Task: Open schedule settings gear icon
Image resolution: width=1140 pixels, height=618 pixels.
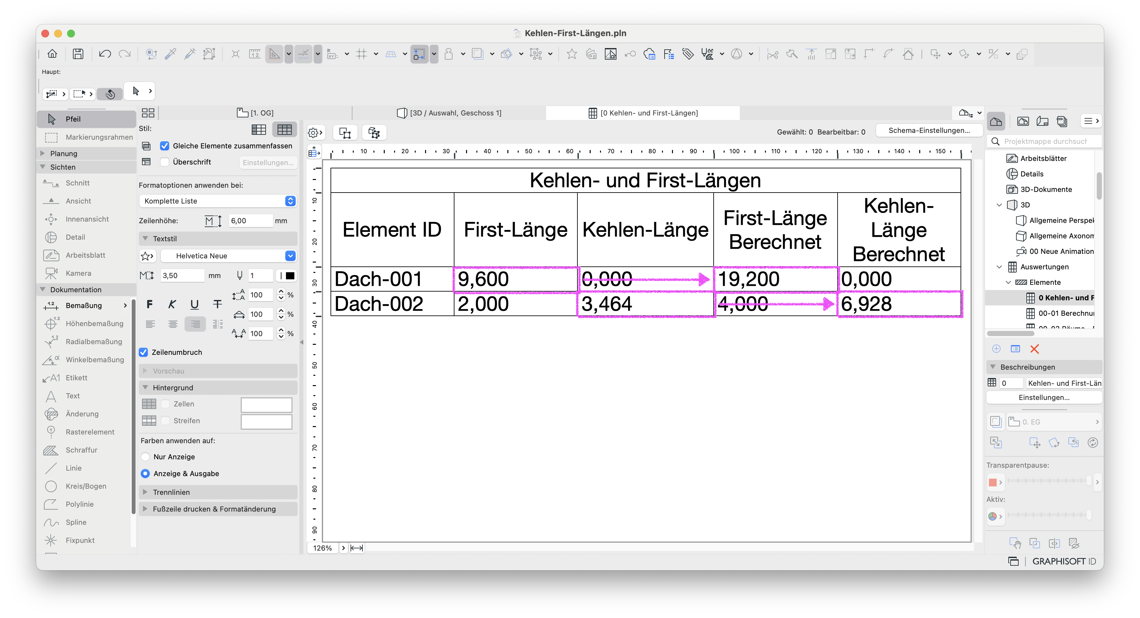Action: (x=315, y=132)
